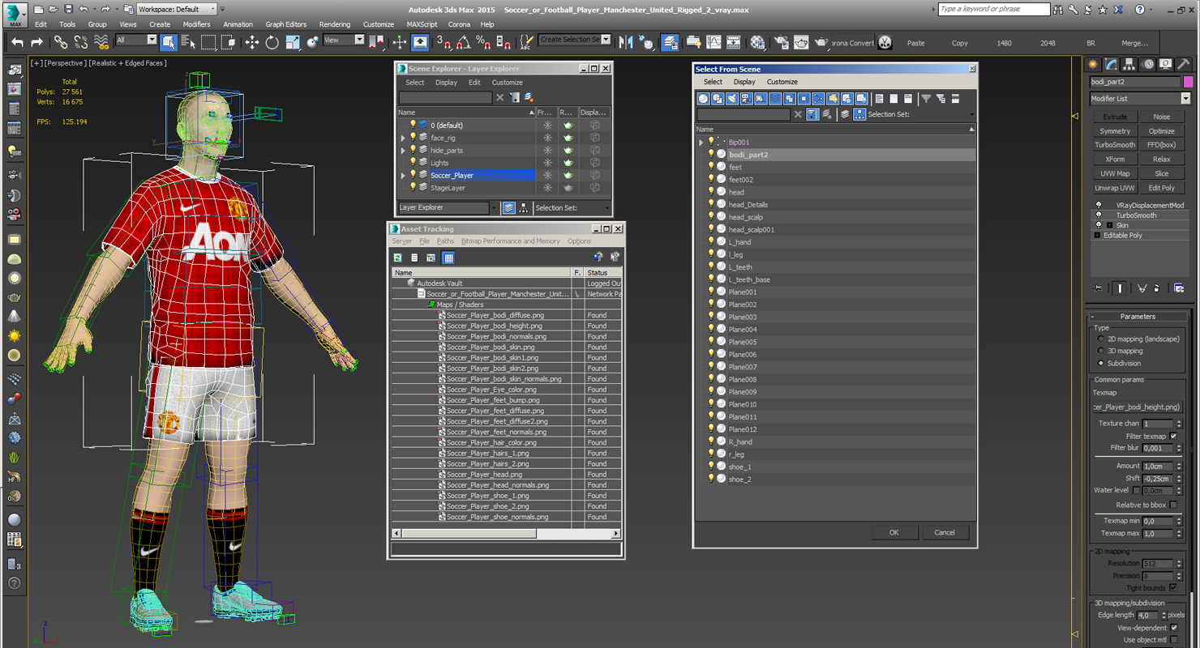Toggle TurboSmooth modifier lightbulb
Screen dimensions: 1200x648
(1099, 215)
